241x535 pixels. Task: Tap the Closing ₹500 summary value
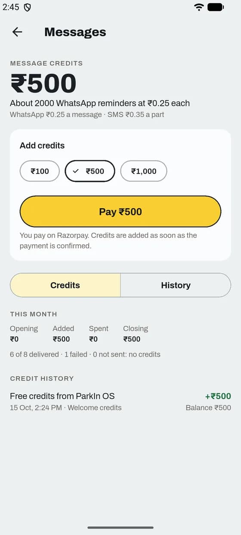point(132,339)
